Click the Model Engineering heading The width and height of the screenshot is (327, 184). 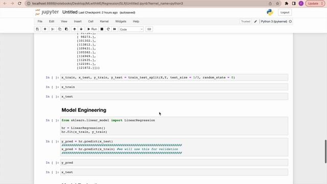point(84,110)
